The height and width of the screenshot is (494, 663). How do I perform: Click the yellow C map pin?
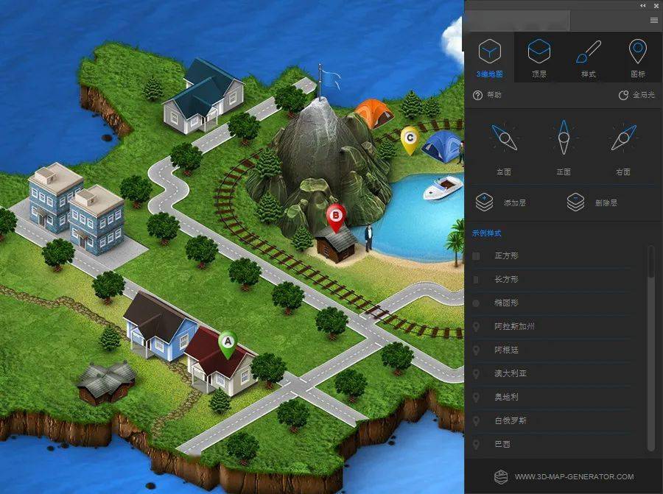[x=410, y=141]
